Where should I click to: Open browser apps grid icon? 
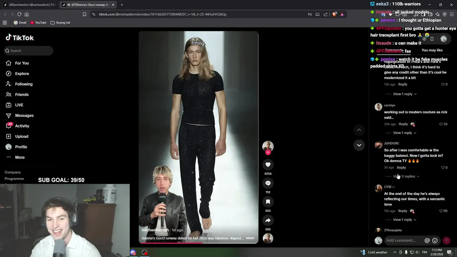(x=5, y=22)
